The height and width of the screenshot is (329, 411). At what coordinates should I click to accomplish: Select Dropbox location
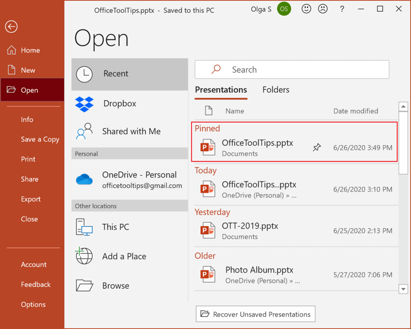130,103
